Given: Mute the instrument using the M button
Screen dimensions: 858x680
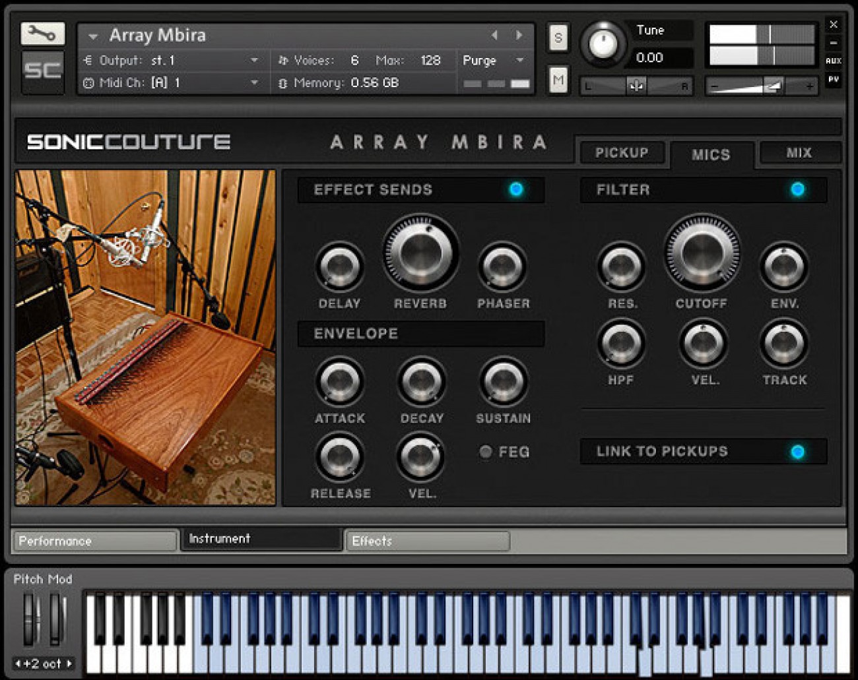Looking at the screenshot, I should (x=558, y=79).
